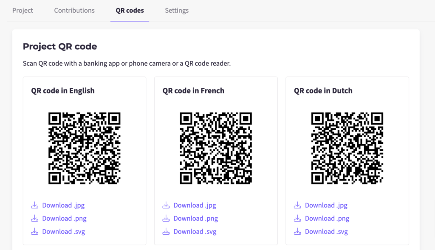
Task: Download the French QR code as .png
Action: (x=195, y=219)
